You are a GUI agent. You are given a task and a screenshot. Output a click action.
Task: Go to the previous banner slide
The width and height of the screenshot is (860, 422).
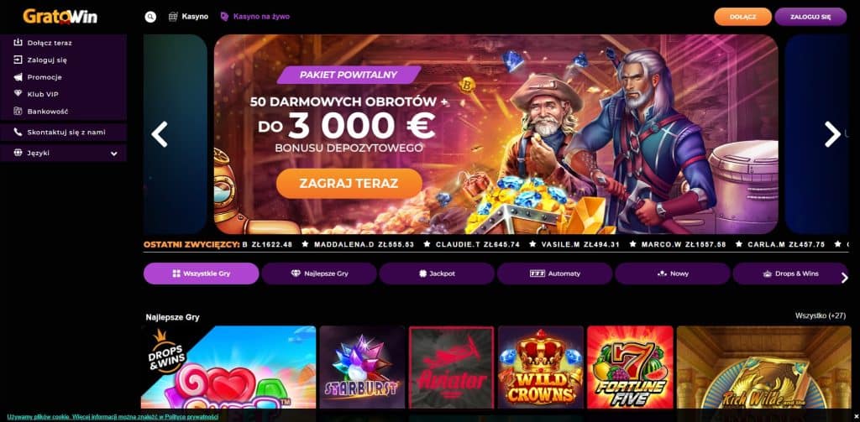click(159, 134)
